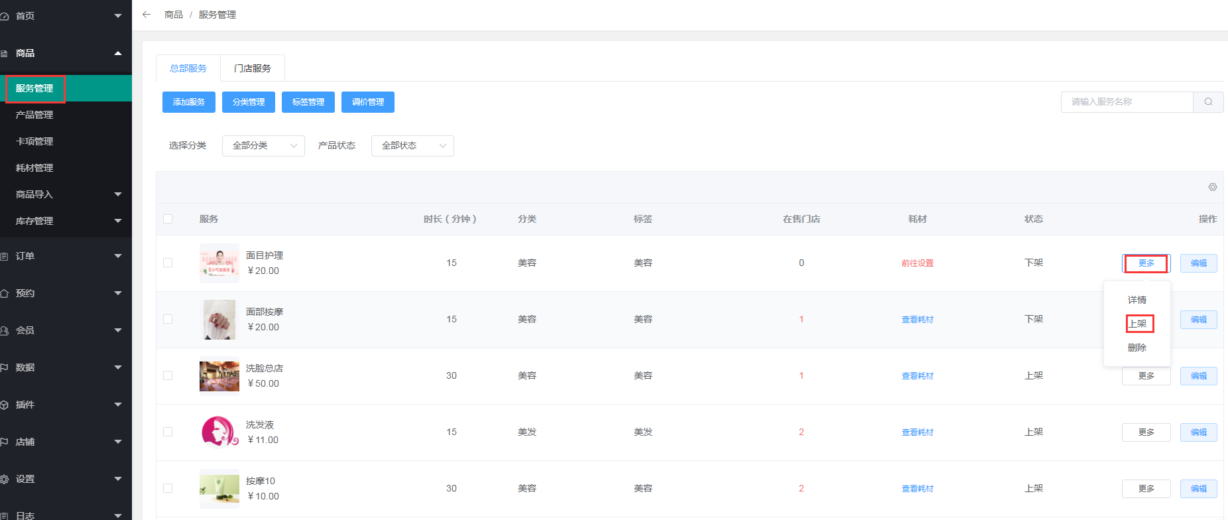Check the 面部按摩 row checkbox
This screenshot has height=520, width=1228.
[168, 319]
